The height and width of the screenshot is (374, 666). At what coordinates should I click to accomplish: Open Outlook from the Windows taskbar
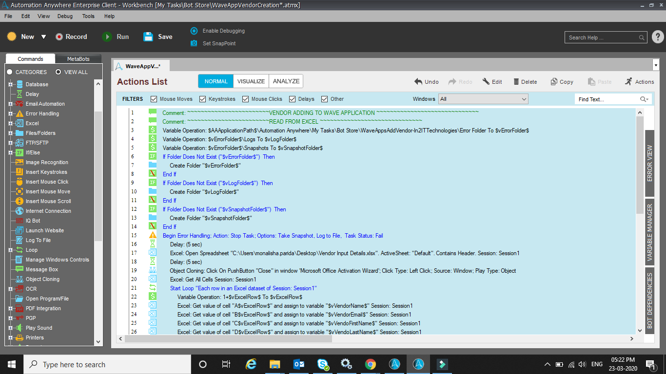point(299,364)
